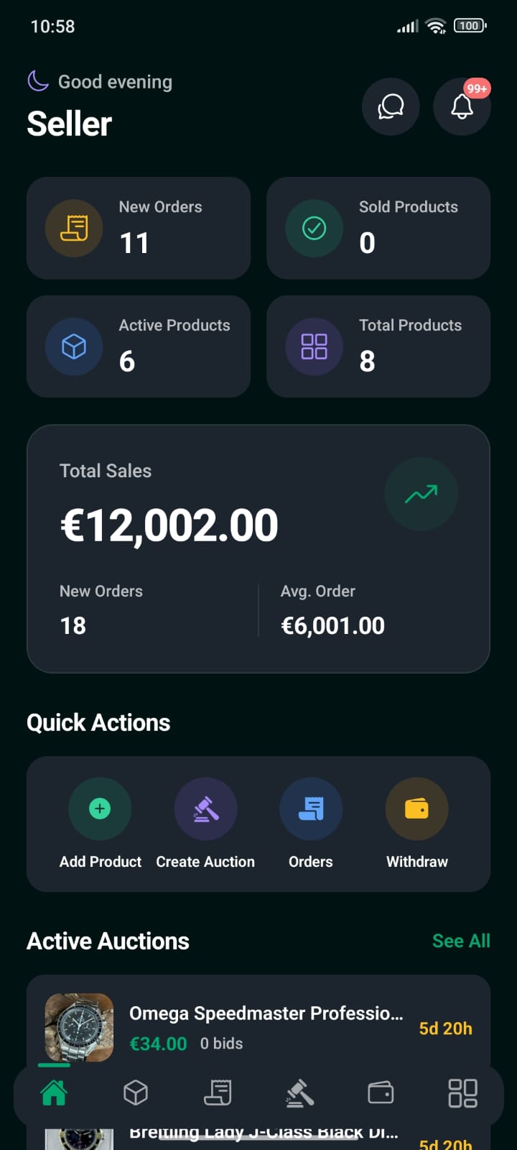
Task: Open the Active Products stat card
Action: (x=139, y=346)
